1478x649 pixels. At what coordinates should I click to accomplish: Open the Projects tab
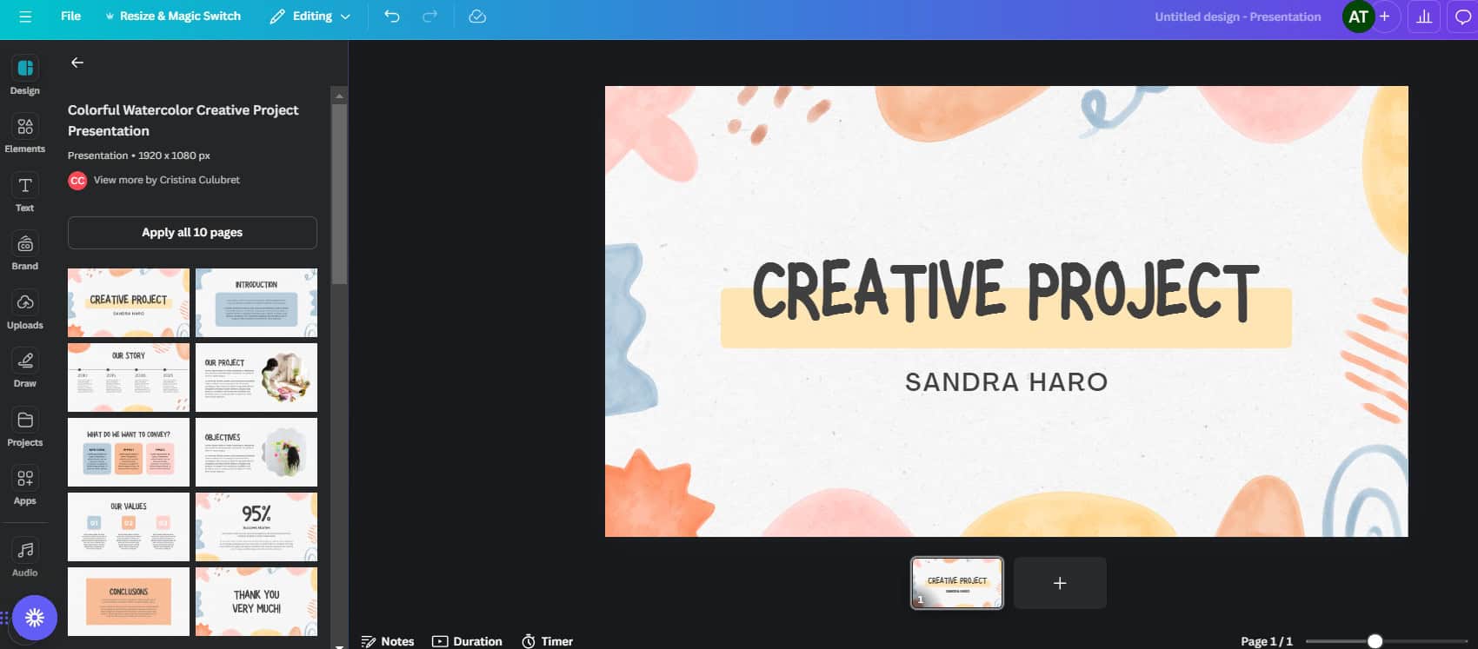[25, 427]
